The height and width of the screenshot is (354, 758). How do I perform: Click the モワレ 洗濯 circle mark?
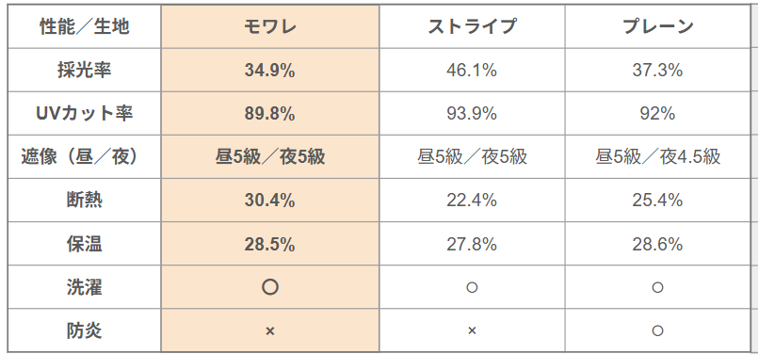269,287
